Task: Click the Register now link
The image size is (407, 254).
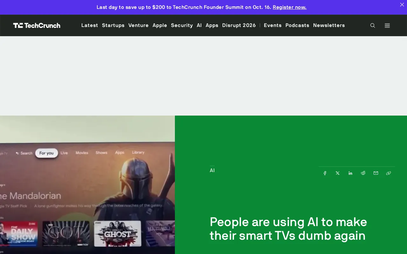Action: [x=290, y=7]
